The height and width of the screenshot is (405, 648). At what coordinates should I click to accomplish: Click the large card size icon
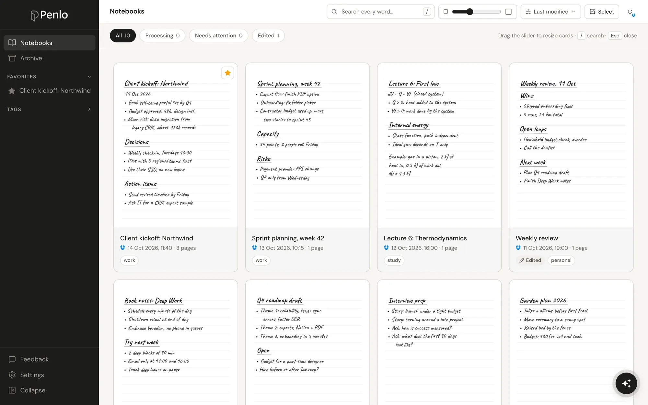coord(508,12)
